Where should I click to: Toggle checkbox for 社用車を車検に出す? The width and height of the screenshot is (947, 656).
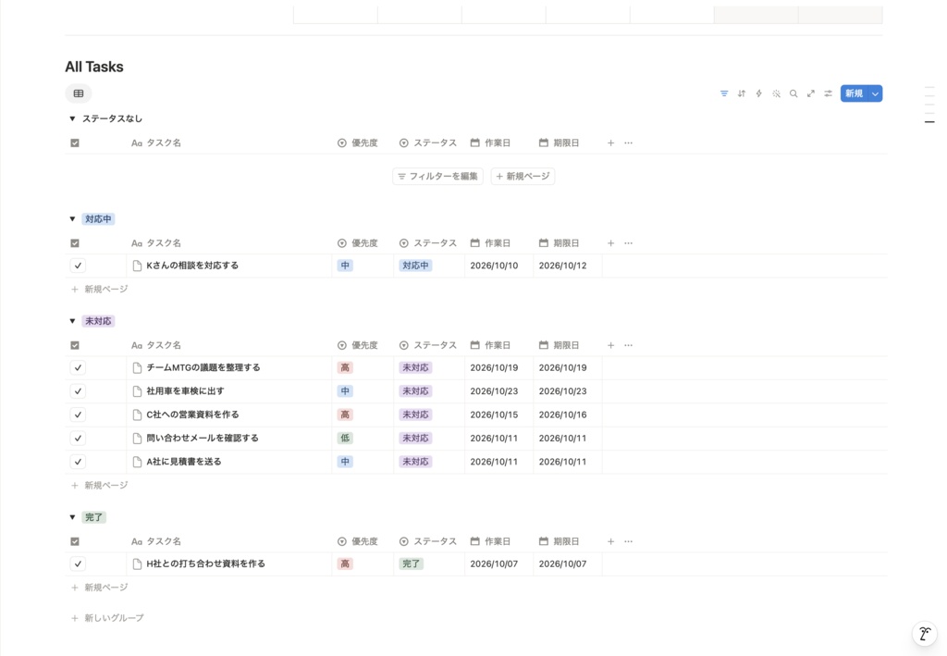pyautogui.click(x=78, y=390)
